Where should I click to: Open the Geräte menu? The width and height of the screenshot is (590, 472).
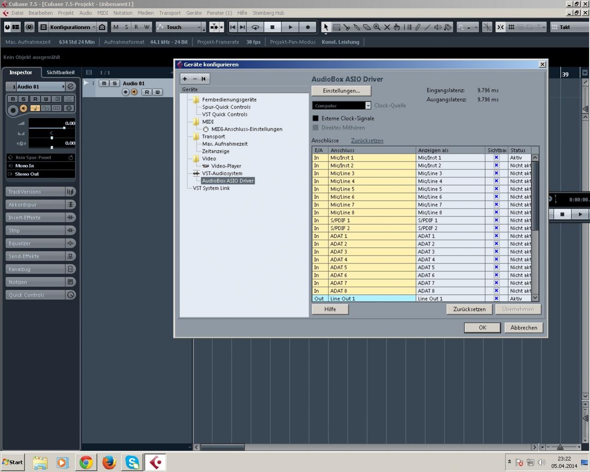pyautogui.click(x=194, y=13)
